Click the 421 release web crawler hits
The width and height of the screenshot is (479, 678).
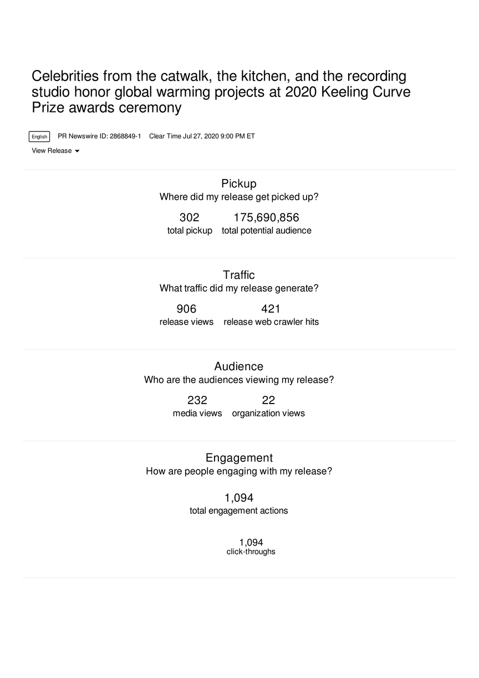pos(271,309)
